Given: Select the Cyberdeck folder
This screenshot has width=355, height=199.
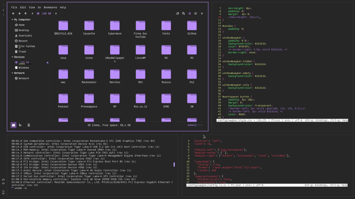Looking at the screenshot, I should coord(115,28).
